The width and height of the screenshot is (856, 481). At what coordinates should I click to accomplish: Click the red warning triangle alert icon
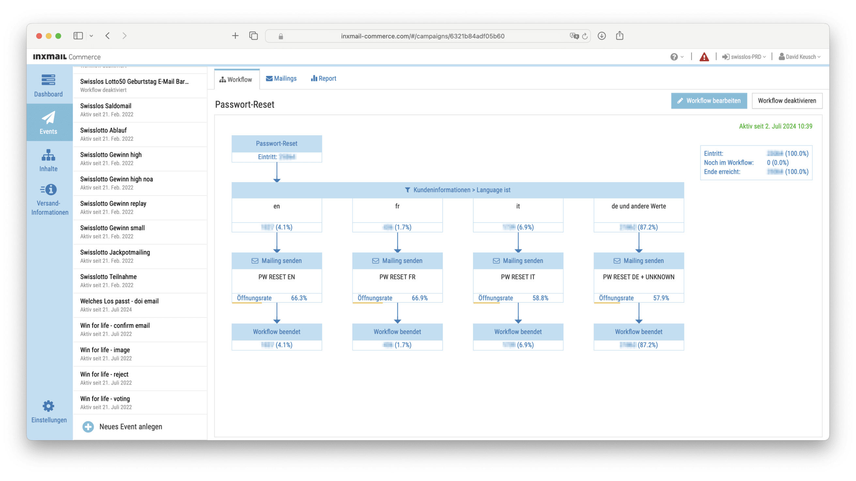704,56
